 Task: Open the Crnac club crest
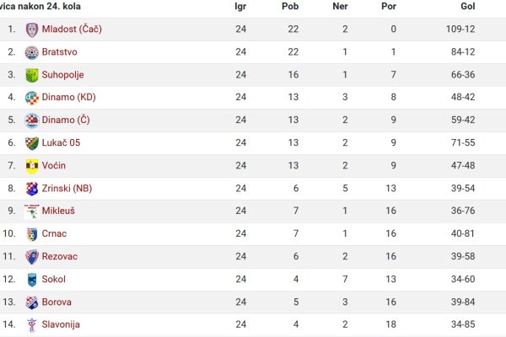[x=32, y=234]
